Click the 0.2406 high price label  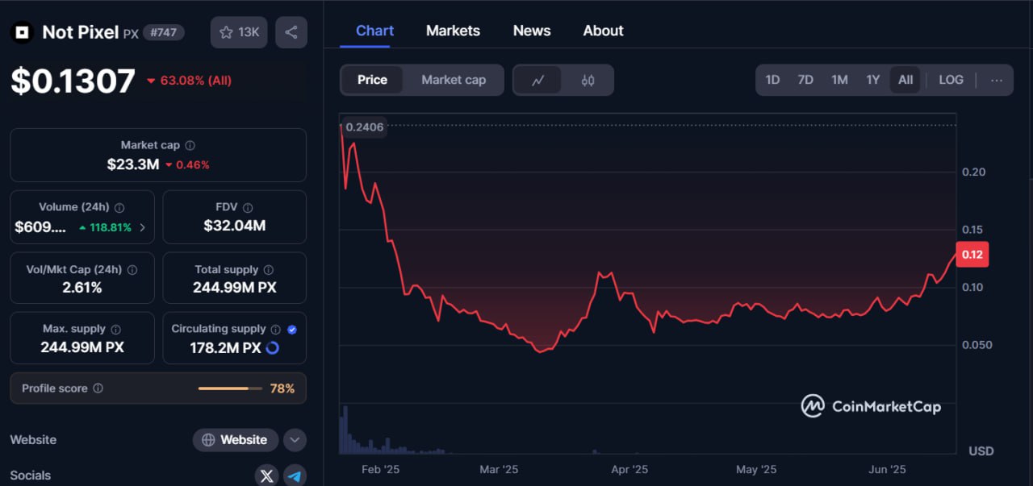(x=364, y=127)
